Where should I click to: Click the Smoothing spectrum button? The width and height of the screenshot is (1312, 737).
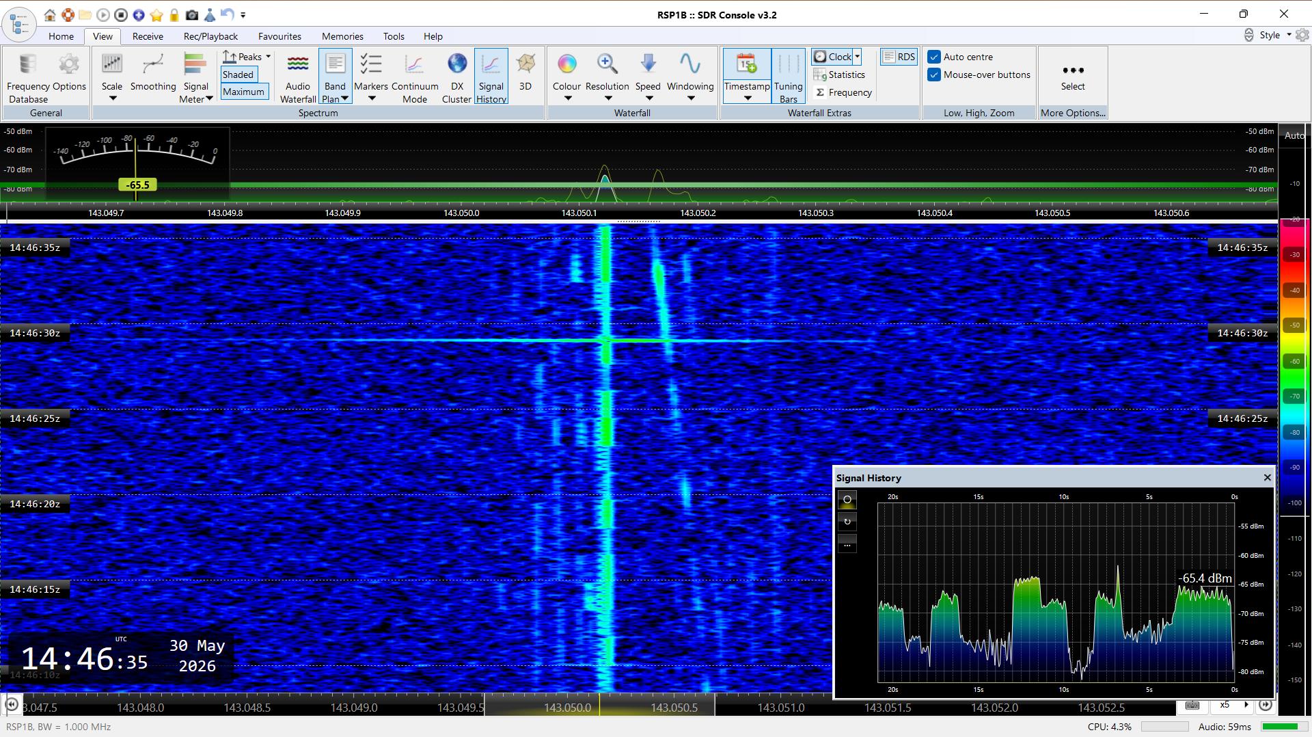tap(153, 72)
